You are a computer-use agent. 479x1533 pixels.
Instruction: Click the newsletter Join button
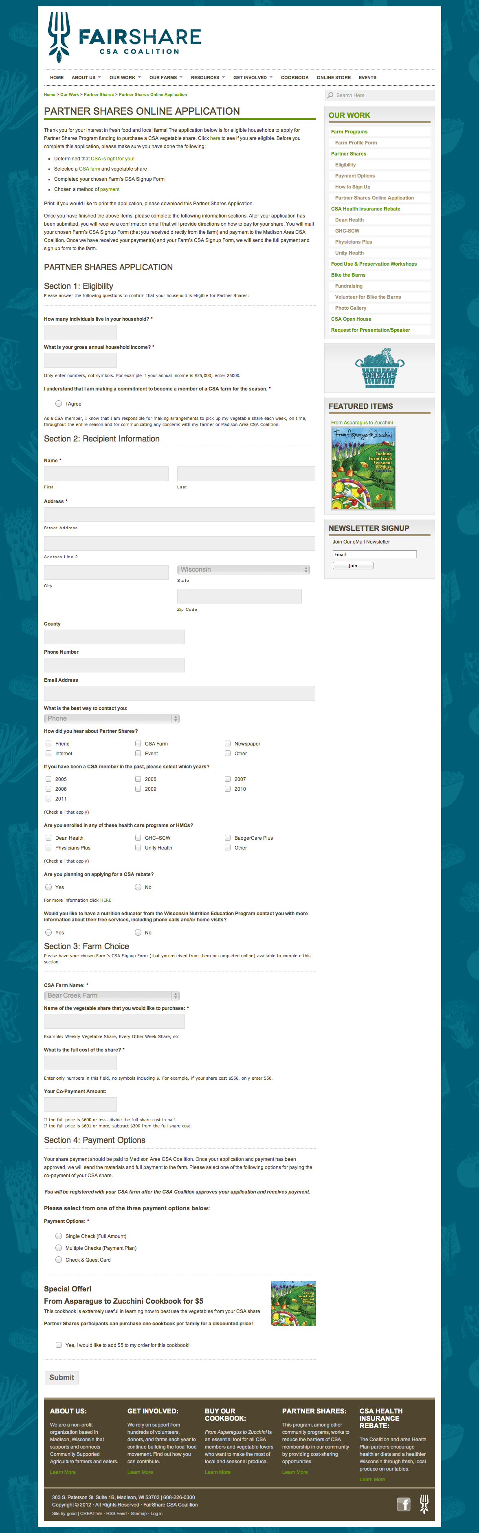click(353, 566)
